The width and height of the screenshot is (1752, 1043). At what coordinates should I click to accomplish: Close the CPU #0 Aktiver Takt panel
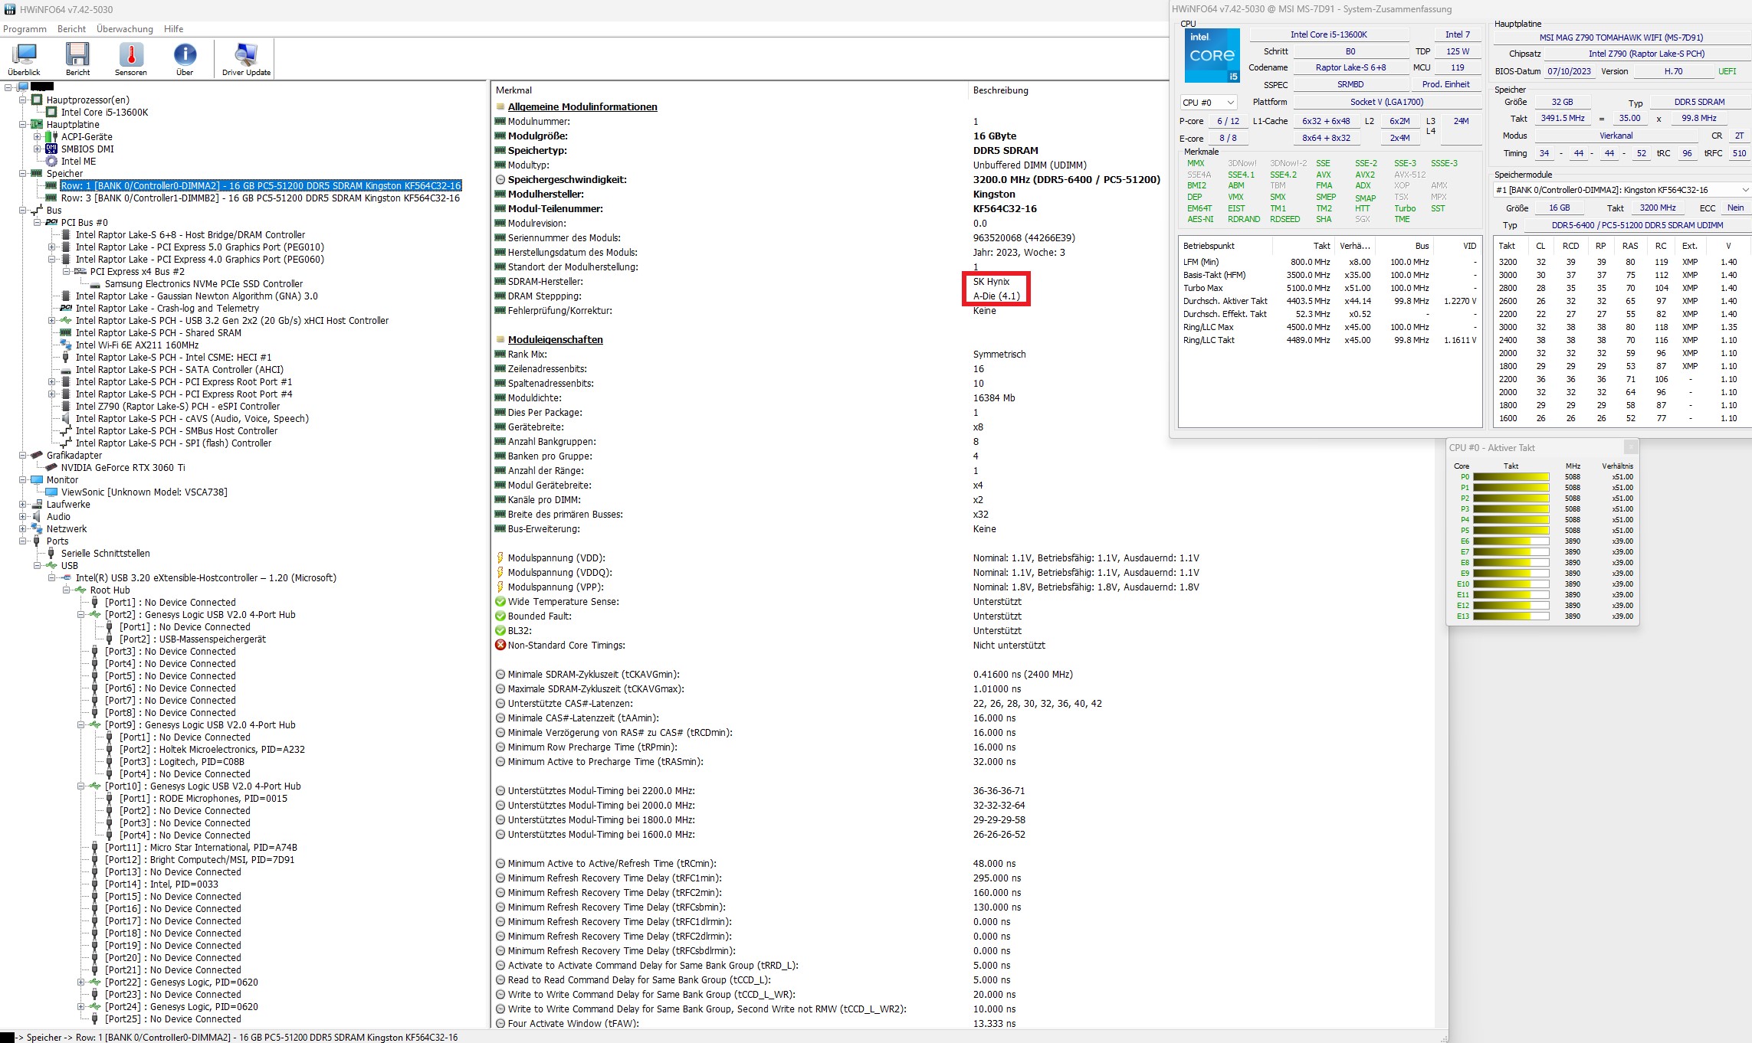point(1630,447)
